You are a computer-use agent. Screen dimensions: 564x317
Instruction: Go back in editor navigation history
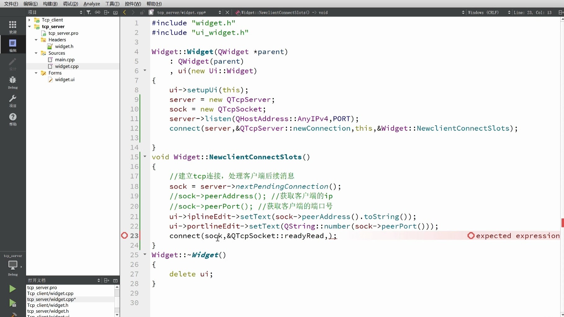[x=125, y=12]
